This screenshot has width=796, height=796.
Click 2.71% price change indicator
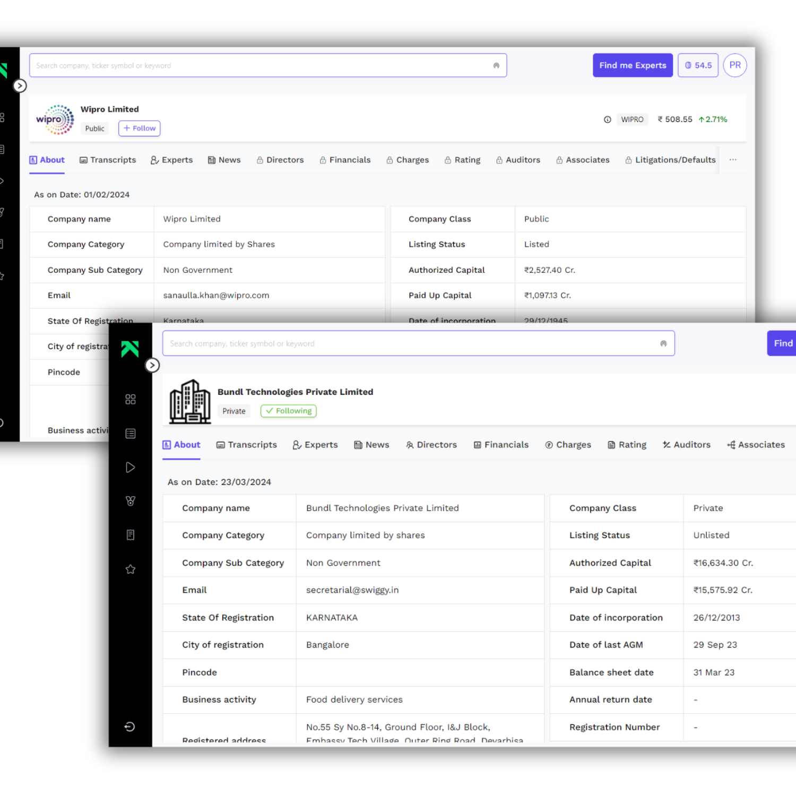[x=713, y=119]
